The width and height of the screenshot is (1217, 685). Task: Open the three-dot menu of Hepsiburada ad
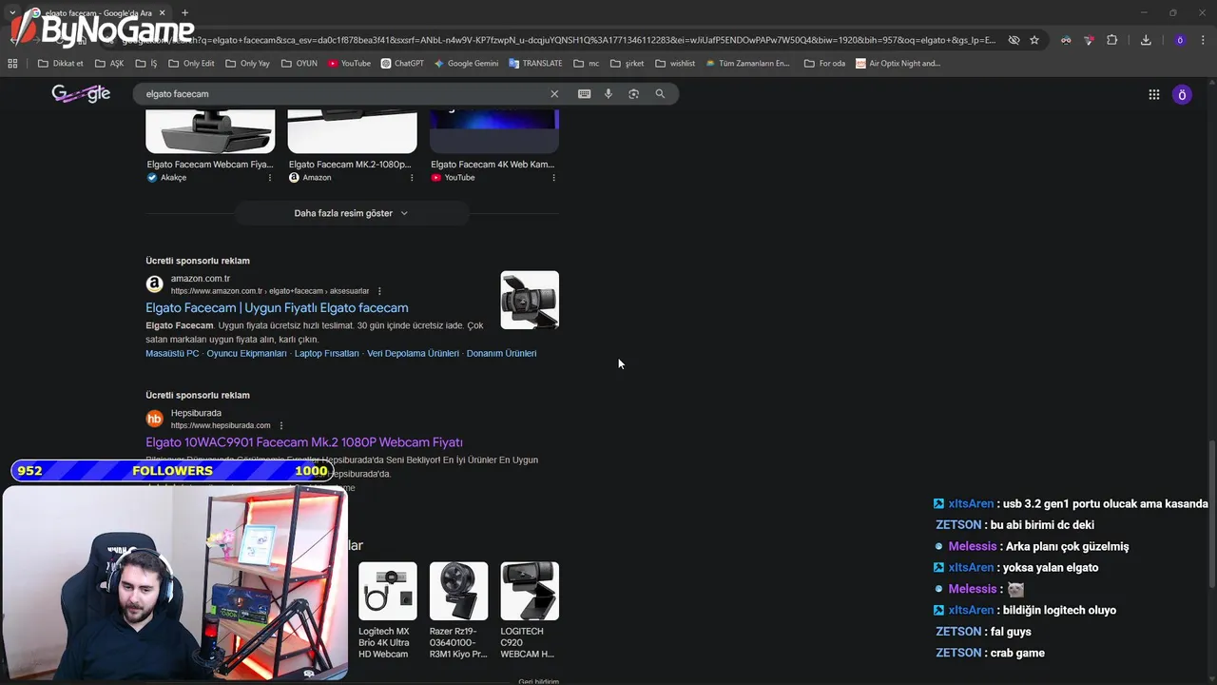(x=281, y=425)
